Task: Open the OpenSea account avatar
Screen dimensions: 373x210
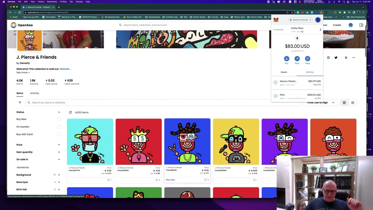Action: pos(351,25)
